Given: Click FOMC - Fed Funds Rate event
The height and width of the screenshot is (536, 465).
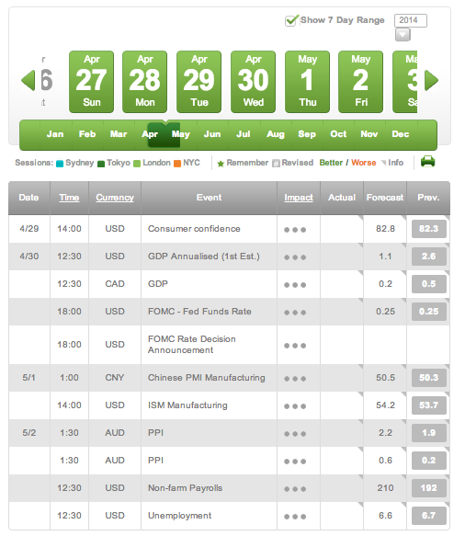Looking at the screenshot, I should tap(199, 312).
